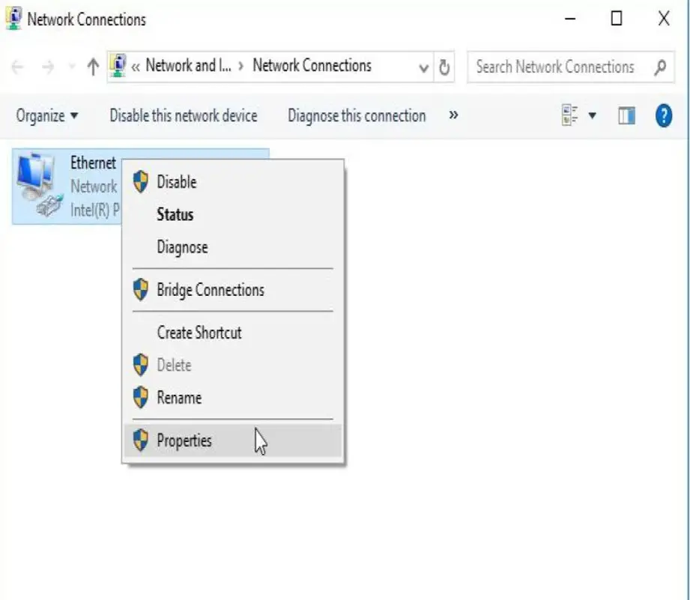690x600 pixels.
Task: Click the help question mark icon
Action: (x=663, y=116)
